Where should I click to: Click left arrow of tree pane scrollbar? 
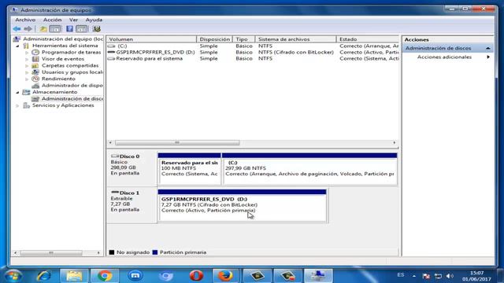point(16,253)
